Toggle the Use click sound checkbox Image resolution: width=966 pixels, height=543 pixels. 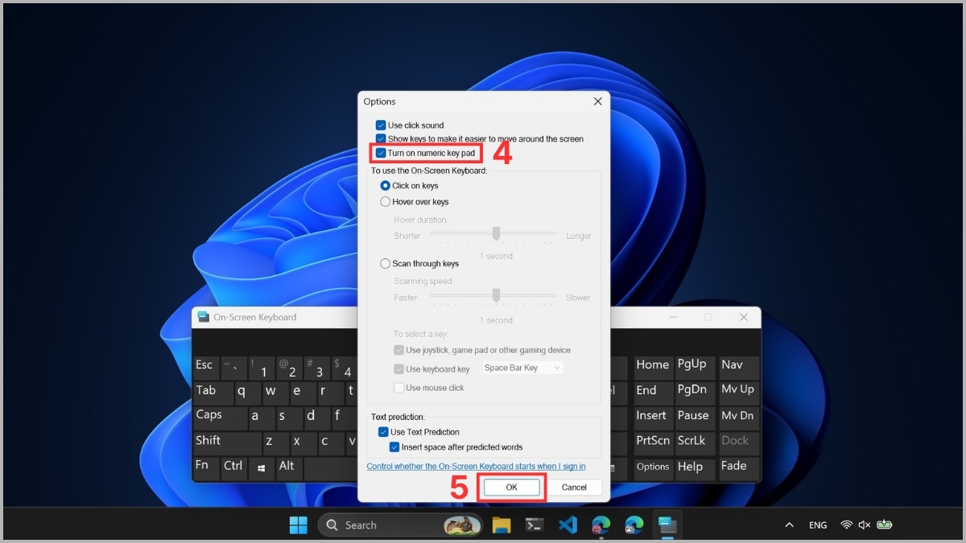[381, 125]
